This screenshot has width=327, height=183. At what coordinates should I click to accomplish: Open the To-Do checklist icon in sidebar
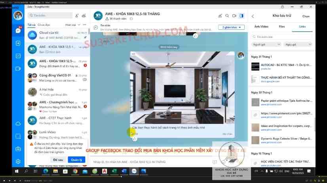coord(18,56)
